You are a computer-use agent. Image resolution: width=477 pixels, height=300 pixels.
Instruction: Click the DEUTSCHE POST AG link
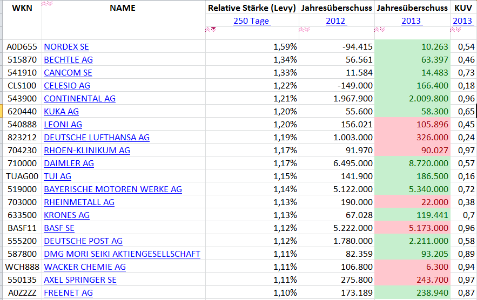click(x=83, y=241)
